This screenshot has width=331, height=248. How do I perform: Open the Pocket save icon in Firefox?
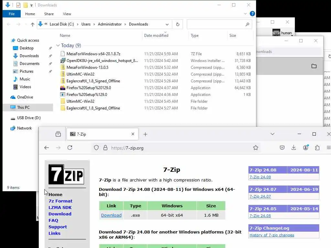click(x=282, y=148)
